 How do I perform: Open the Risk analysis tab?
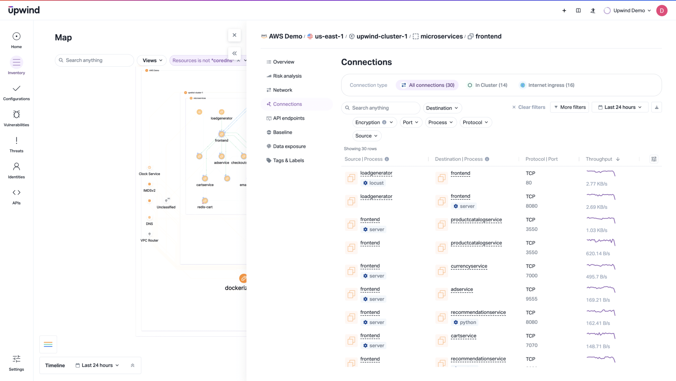pyautogui.click(x=287, y=76)
